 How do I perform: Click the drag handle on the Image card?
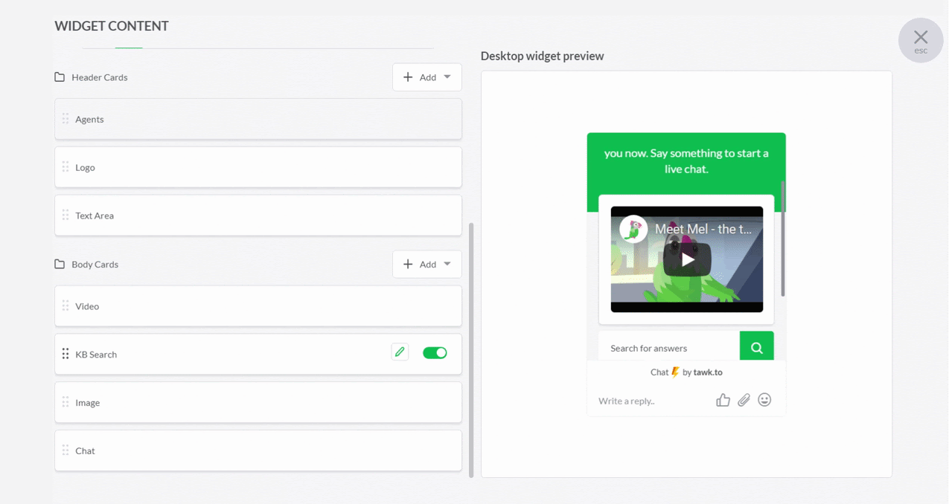pos(65,402)
